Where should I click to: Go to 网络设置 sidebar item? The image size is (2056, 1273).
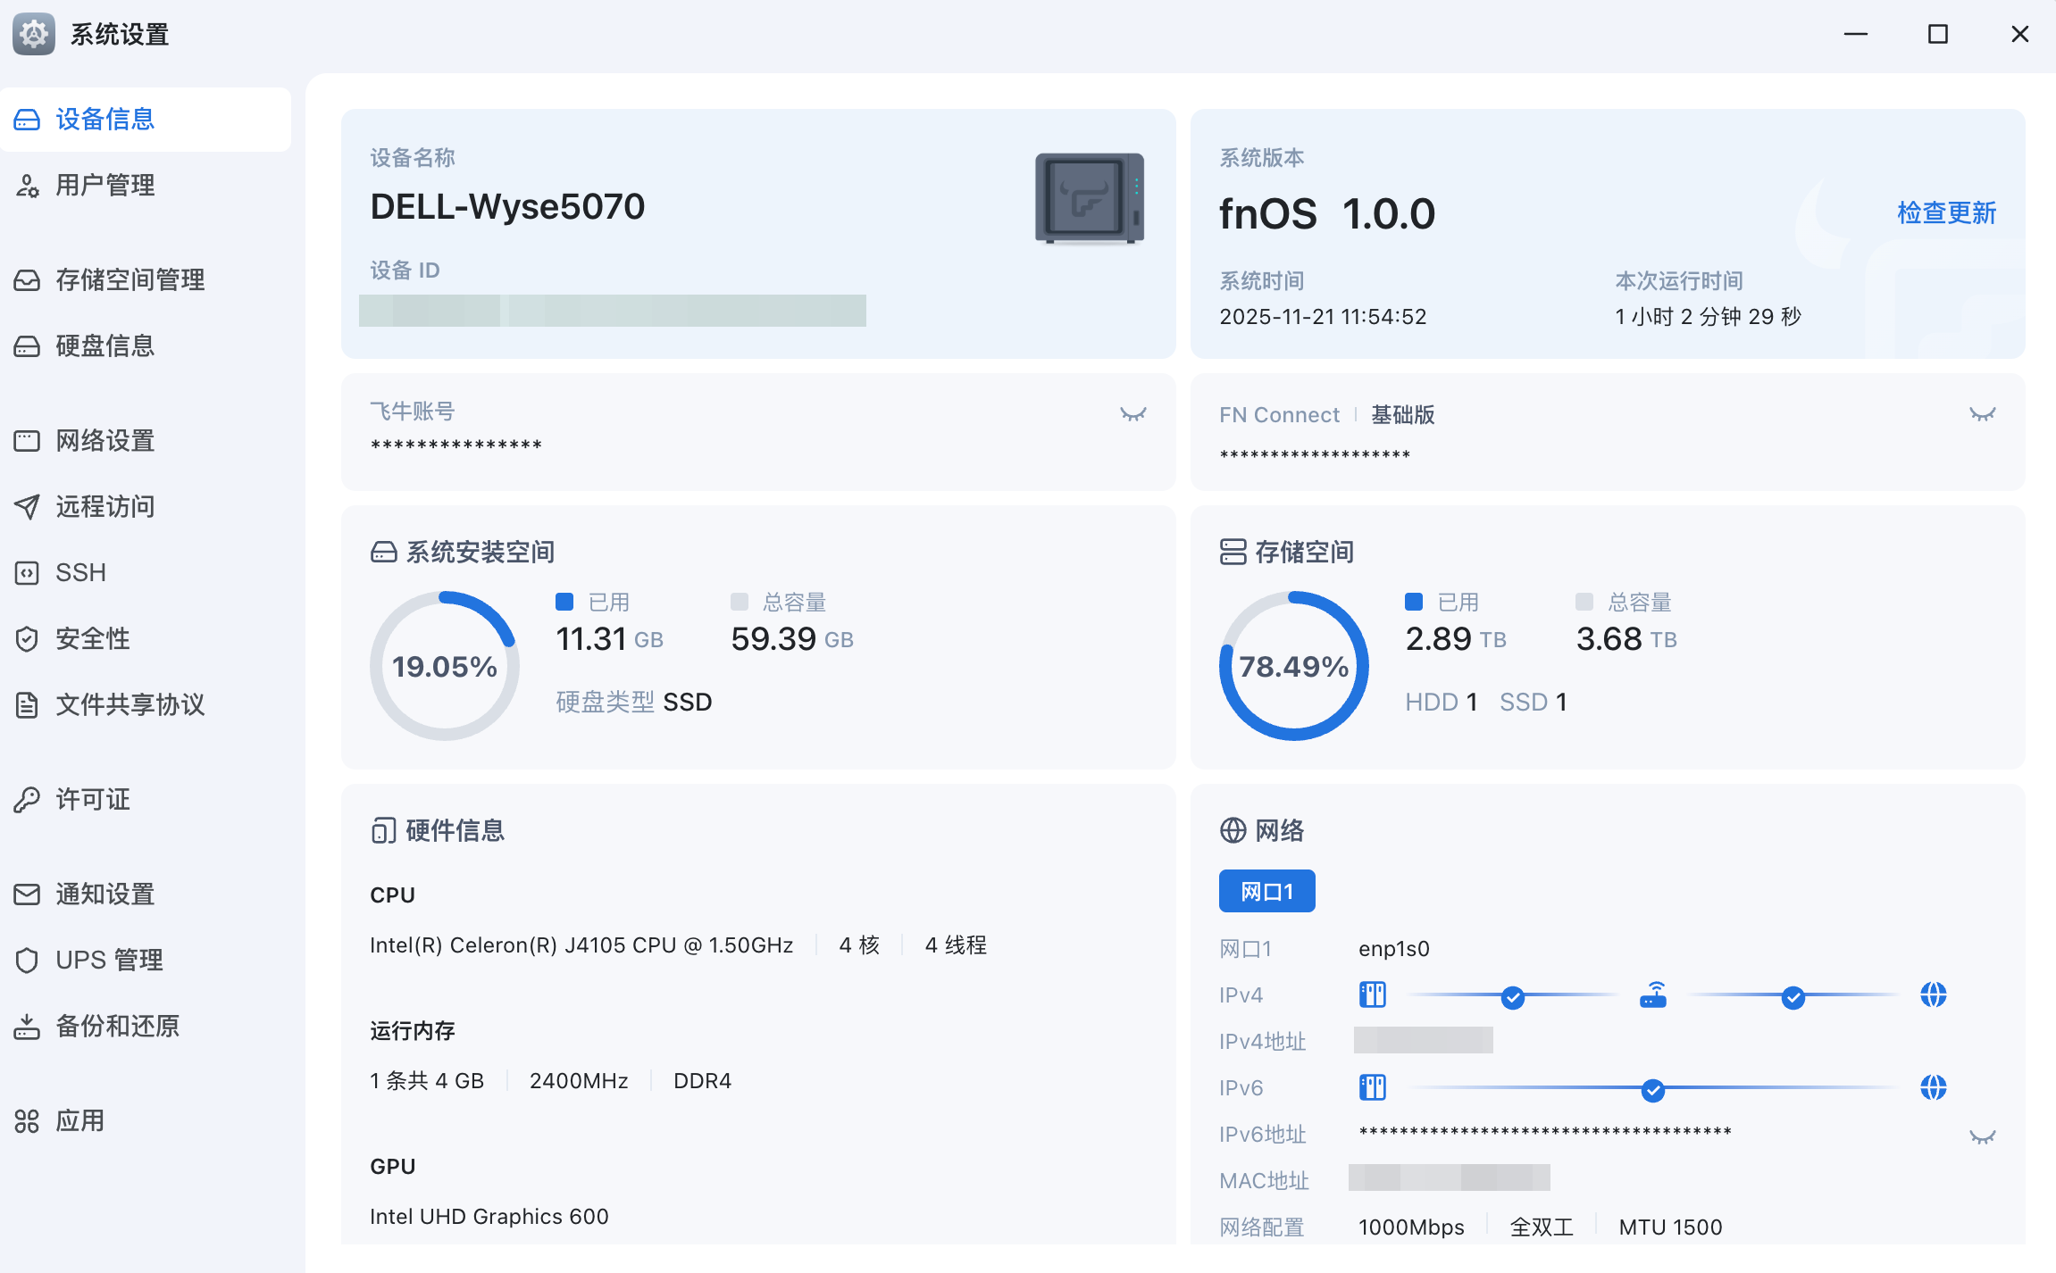(x=105, y=441)
